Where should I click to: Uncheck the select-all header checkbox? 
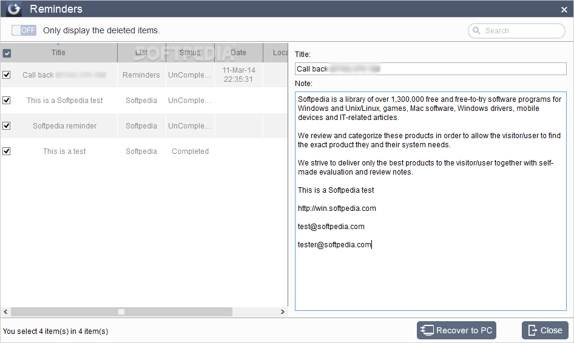tap(7, 53)
